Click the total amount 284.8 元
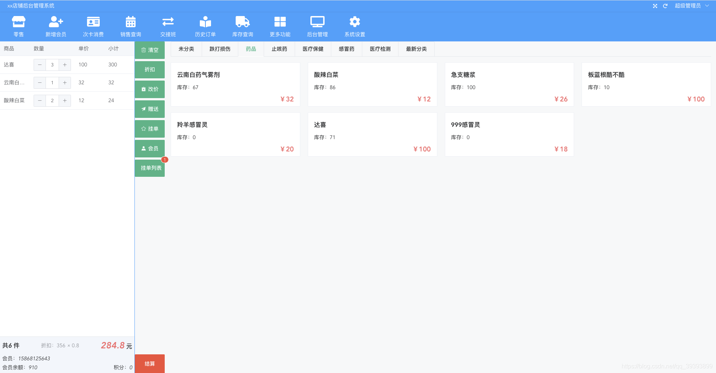This screenshot has width=716, height=373. (117, 345)
